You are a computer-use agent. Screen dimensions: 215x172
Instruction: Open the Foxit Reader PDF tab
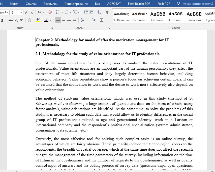139,4
